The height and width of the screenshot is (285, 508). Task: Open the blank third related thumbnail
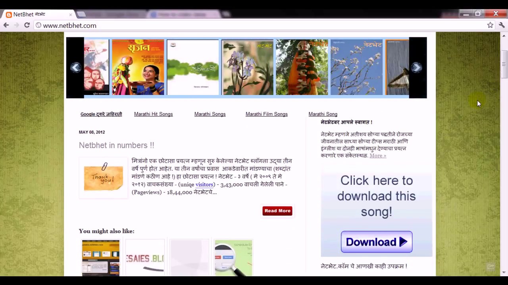pos(189,258)
